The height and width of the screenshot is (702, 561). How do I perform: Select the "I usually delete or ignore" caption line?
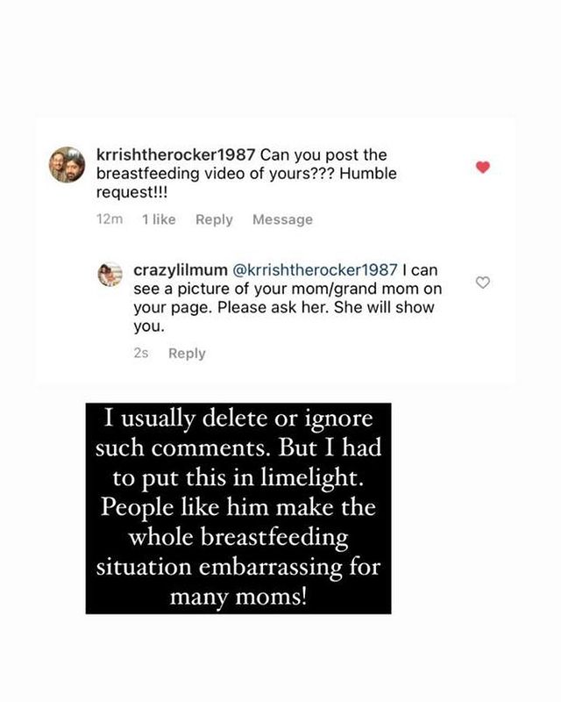[x=238, y=419]
